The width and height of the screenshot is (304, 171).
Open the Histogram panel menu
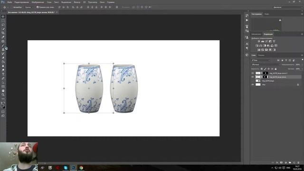302,14
